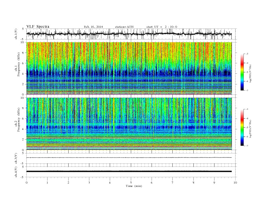
Task: Click the "Time (min)" x-axis label
Action: (134, 186)
